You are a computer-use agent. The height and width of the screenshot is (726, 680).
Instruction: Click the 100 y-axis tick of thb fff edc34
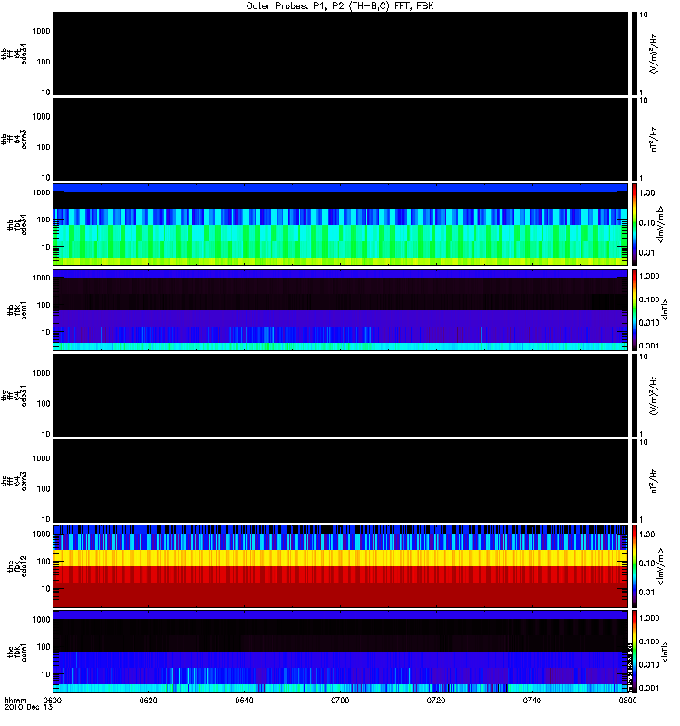coord(44,62)
